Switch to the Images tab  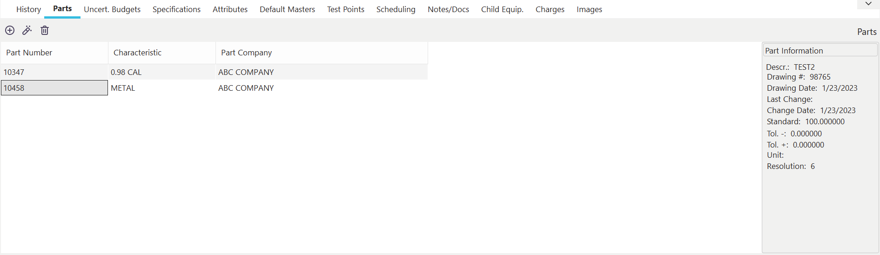pos(589,9)
